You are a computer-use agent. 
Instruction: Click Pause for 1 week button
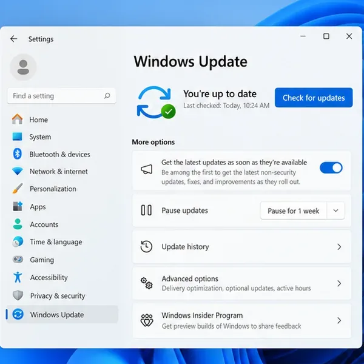point(294,211)
